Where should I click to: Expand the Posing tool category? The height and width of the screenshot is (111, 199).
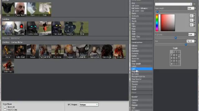[x=142, y=93]
